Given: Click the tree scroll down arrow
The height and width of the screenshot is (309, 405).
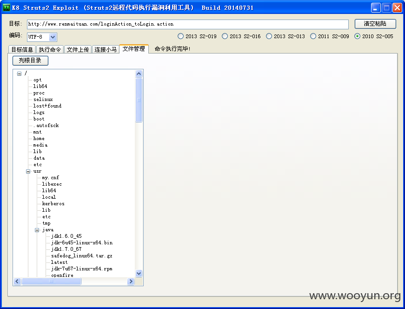Looking at the screenshot, I should pos(139,273).
